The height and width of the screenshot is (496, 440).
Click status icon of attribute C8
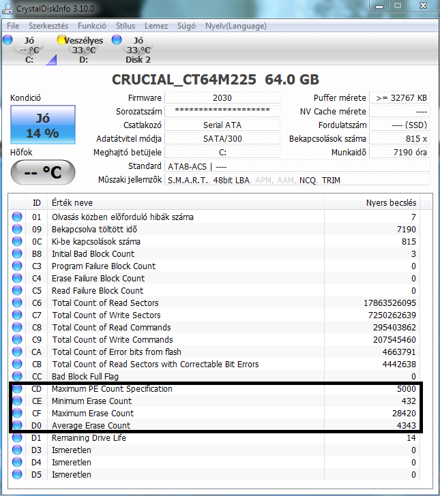(17, 327)
